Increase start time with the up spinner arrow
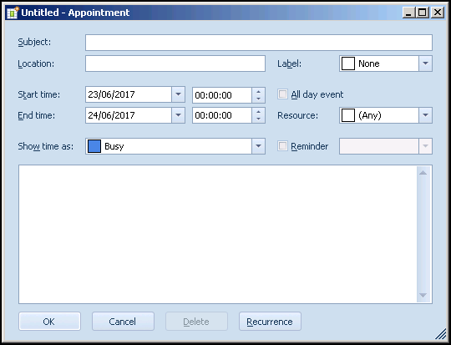Viewport: 451px width, 345px height. pyautogui.click(x=258, y=92)
